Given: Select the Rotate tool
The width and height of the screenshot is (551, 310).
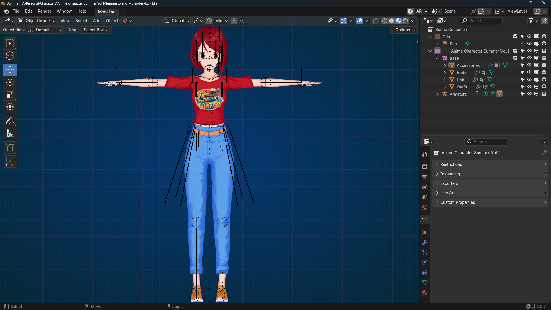Looking at the screenshot, I should pyautogui.click(x=10, y=82).
